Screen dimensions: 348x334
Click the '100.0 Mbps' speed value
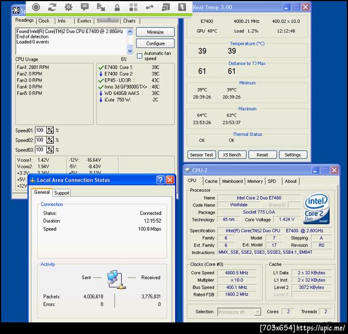tap(150, 229)
